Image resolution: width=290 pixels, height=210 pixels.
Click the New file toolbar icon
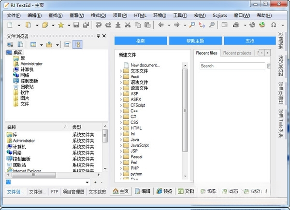click(10, 25)
